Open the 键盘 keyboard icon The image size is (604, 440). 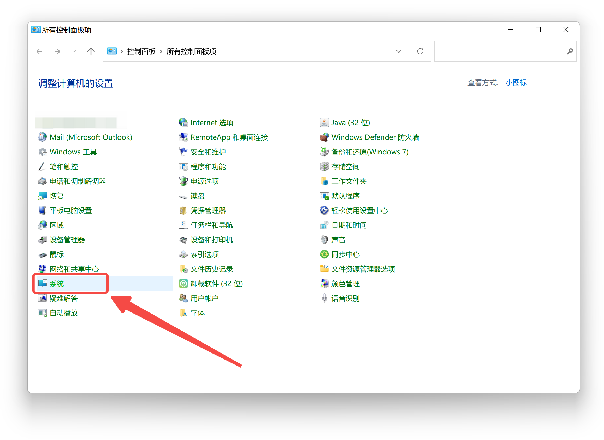coord(183,197)
